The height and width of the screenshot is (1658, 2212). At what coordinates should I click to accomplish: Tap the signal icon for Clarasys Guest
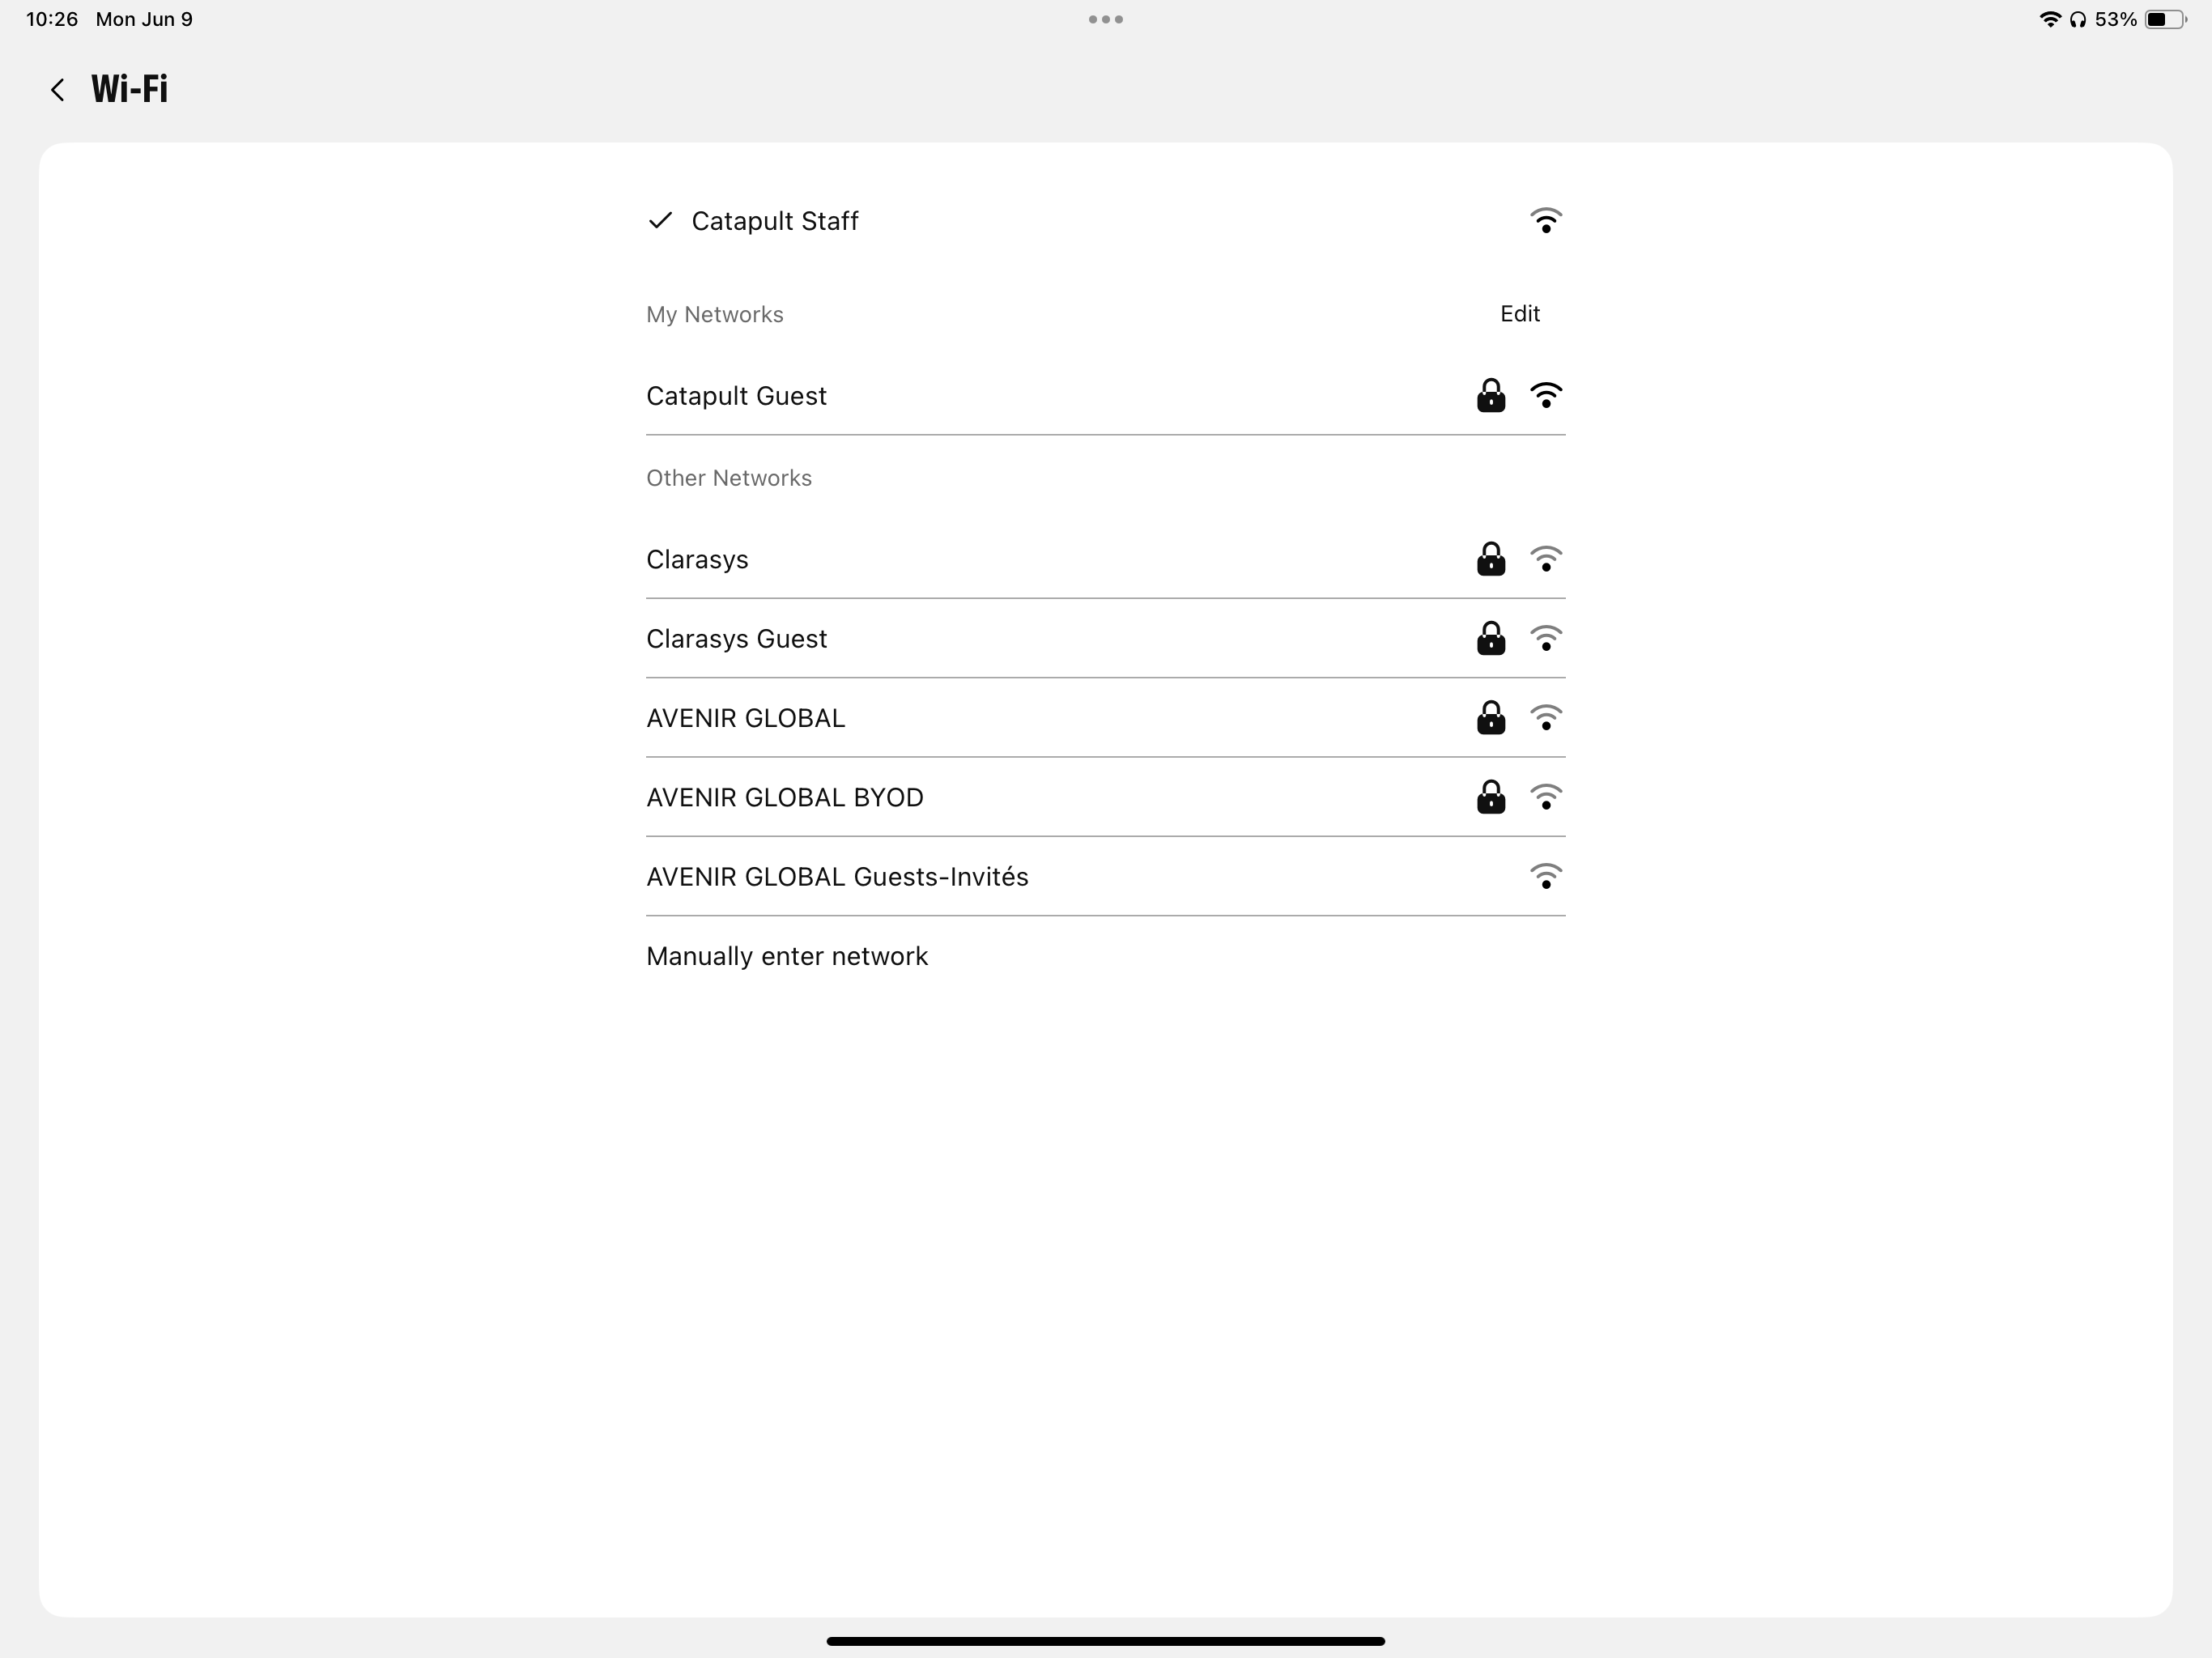coord(1546,638)
